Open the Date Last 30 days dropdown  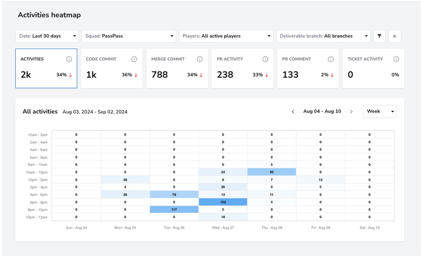[x=47, y=36]
